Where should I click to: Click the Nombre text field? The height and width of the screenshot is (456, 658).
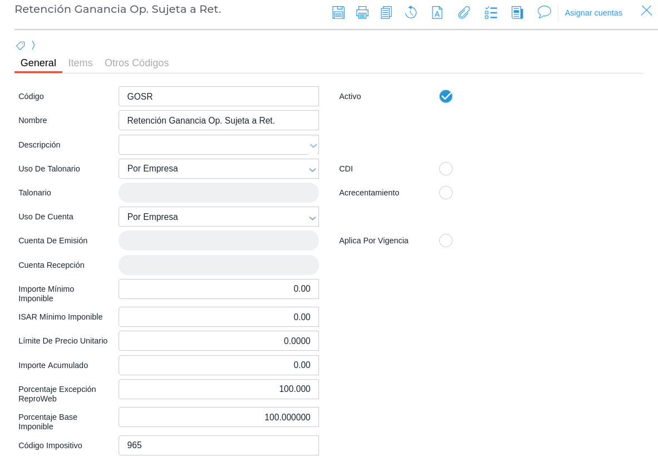(x=218, y=120)
